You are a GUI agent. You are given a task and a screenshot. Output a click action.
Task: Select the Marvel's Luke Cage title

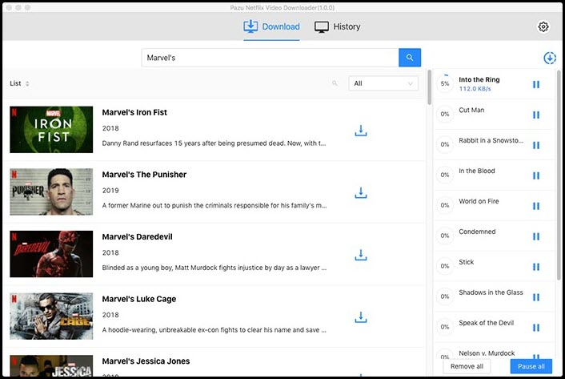[139, 299]
